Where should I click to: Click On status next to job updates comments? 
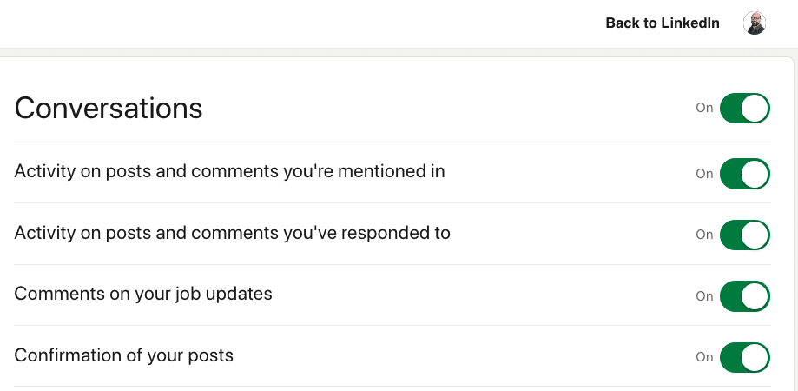coord(704,296)
